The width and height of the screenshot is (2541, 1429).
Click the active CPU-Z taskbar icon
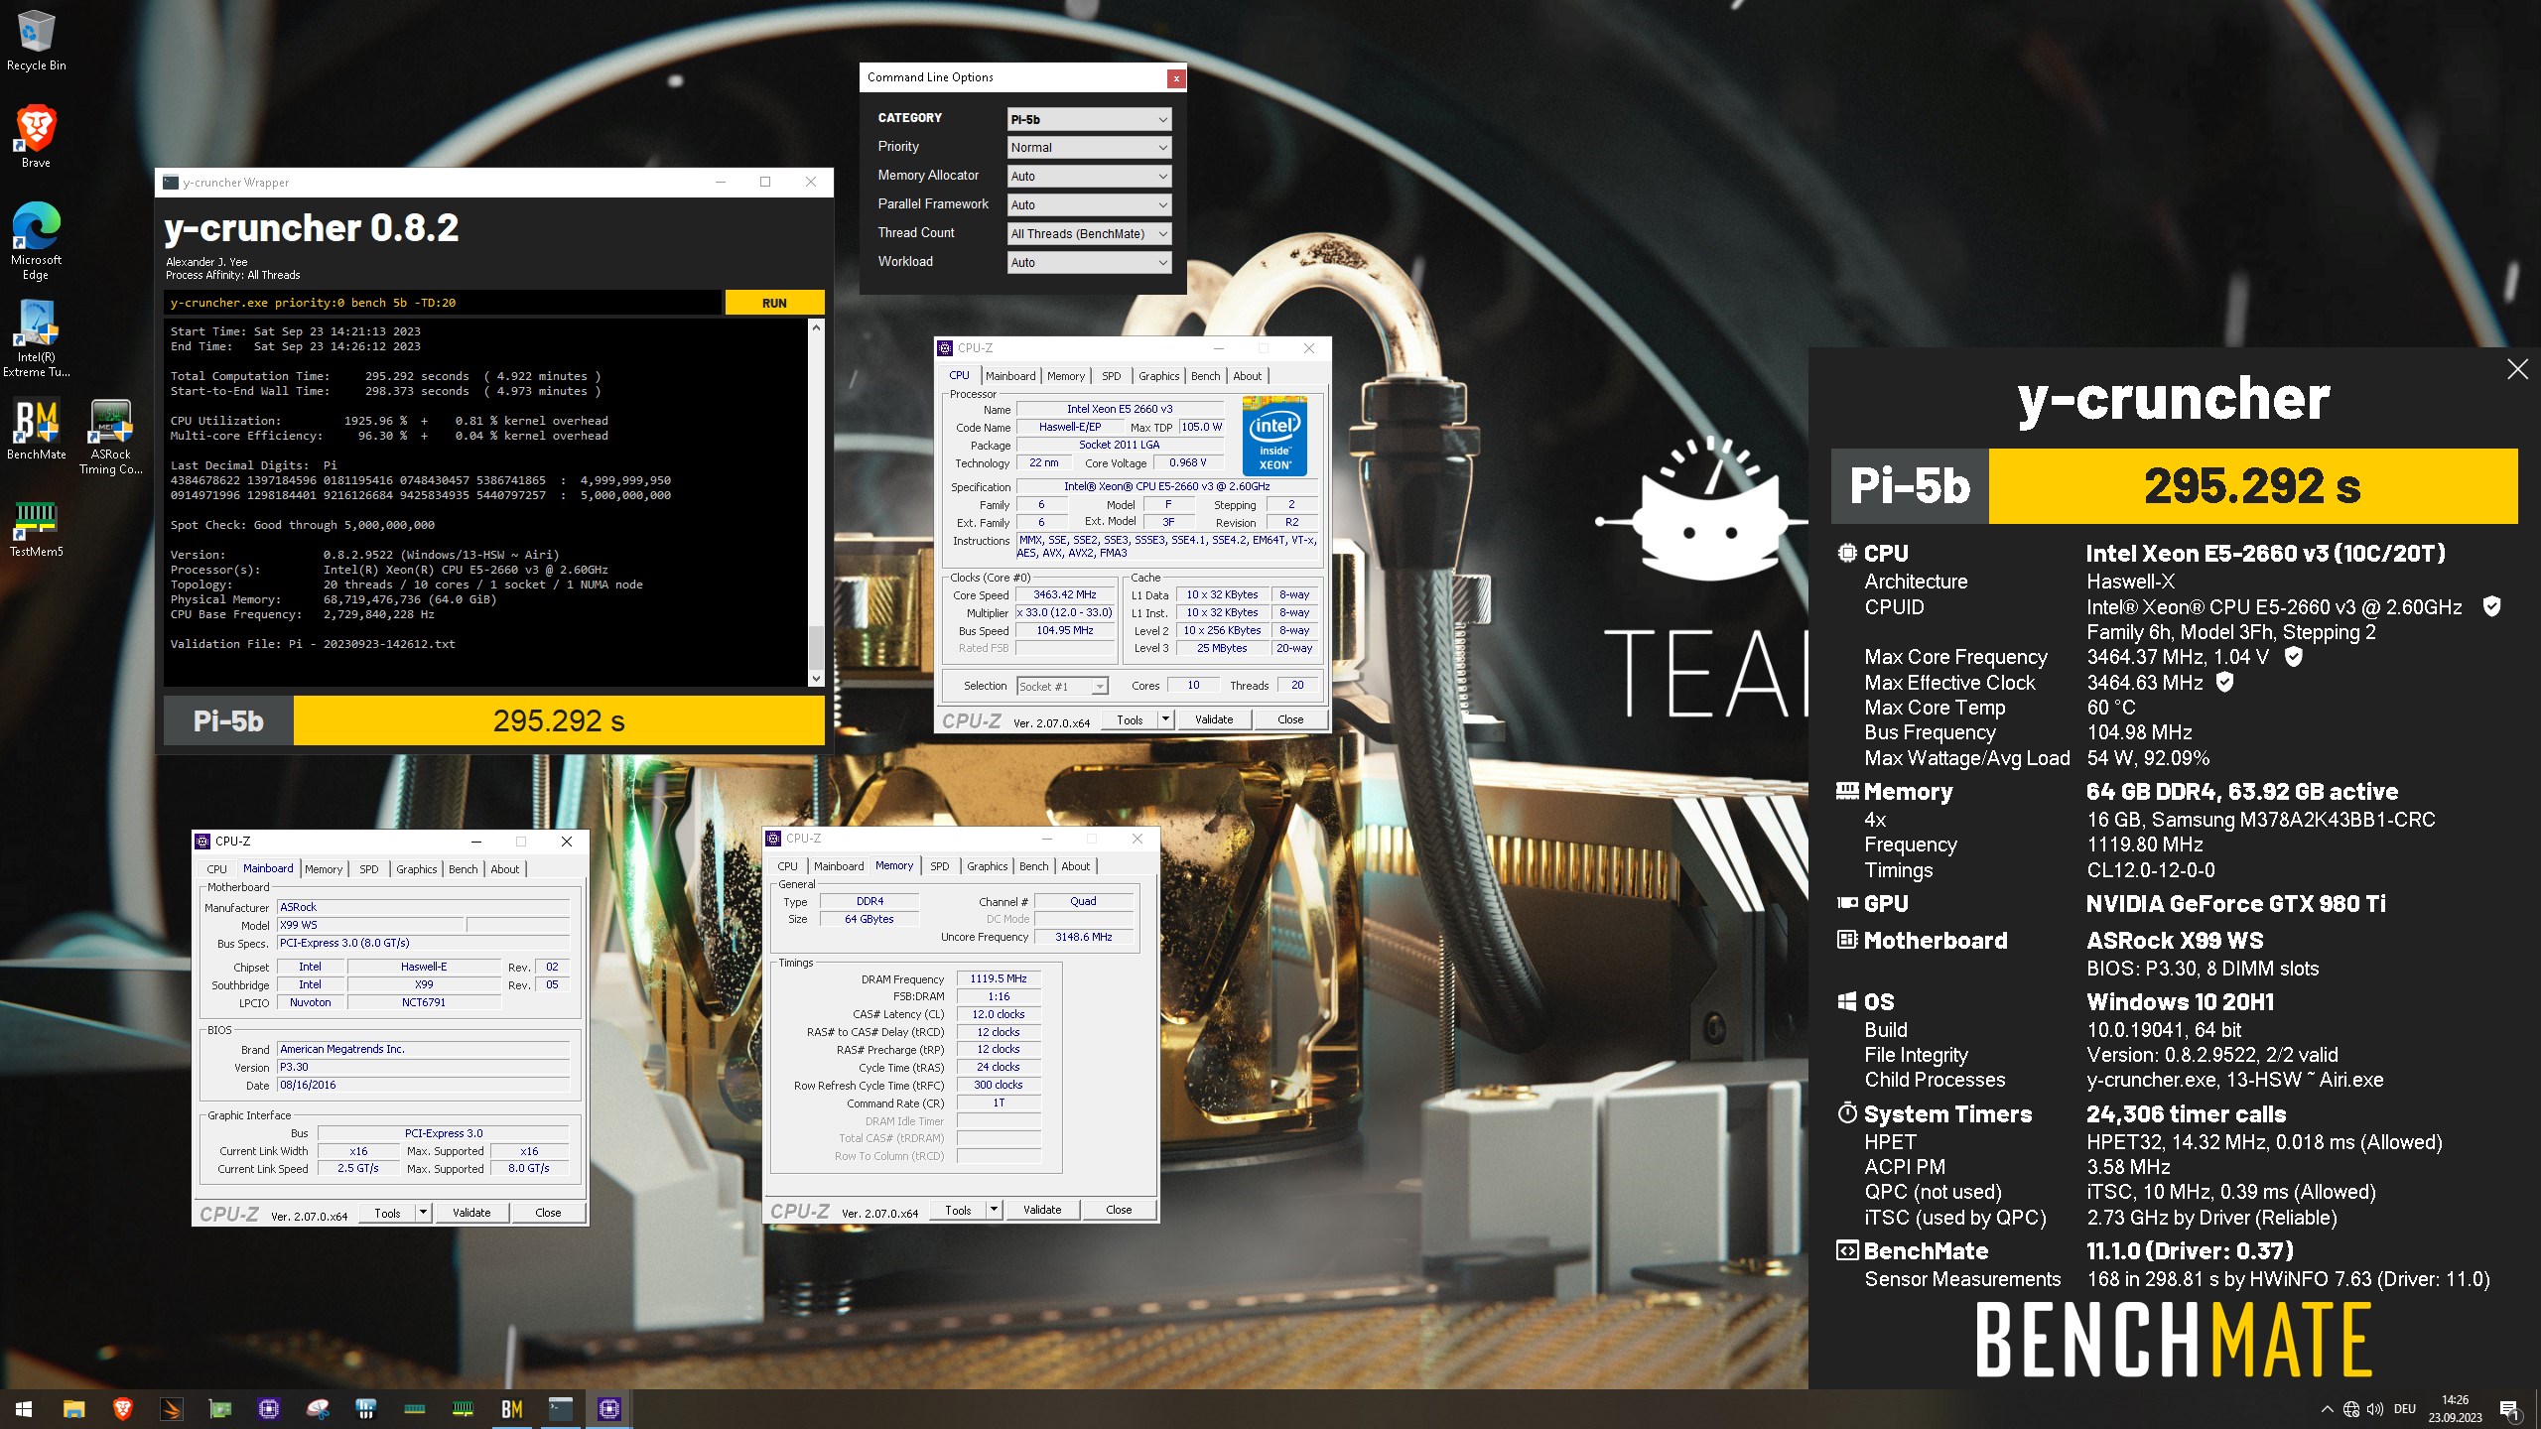[608, 1409]
